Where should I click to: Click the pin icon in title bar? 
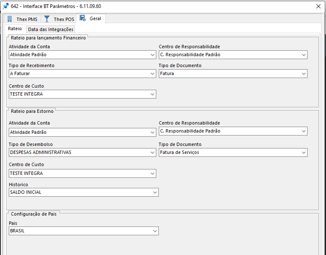[x=5, y=6]
